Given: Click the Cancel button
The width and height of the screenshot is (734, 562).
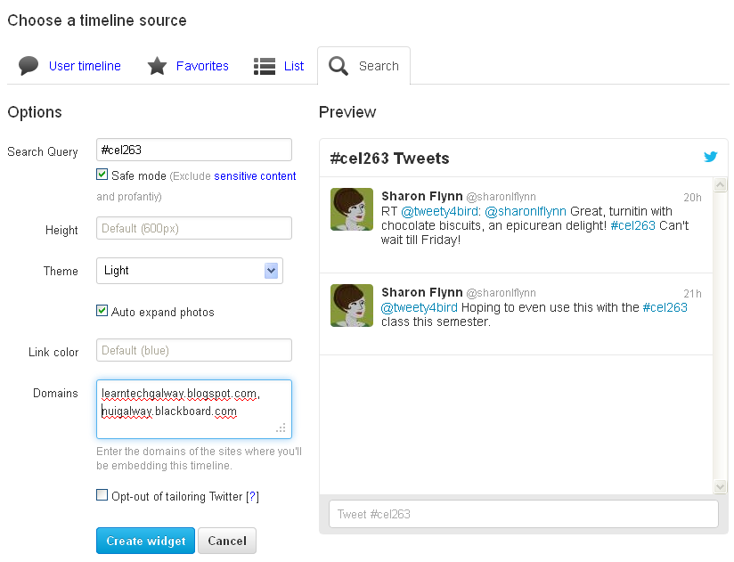Looking at the screenshot, I should click(227, 541).
